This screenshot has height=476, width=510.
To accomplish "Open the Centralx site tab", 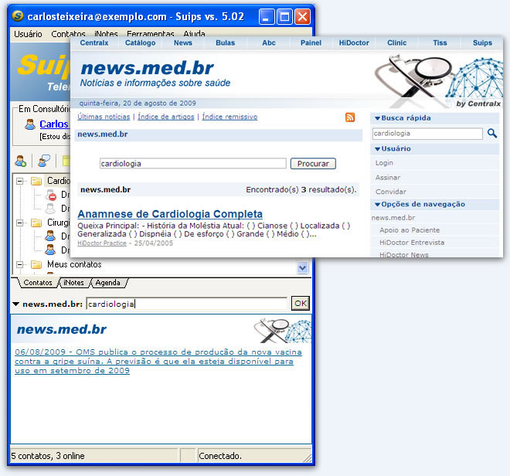I will (94, 42).
